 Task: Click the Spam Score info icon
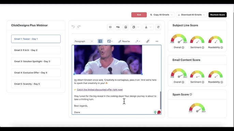[x=191, y=94]
